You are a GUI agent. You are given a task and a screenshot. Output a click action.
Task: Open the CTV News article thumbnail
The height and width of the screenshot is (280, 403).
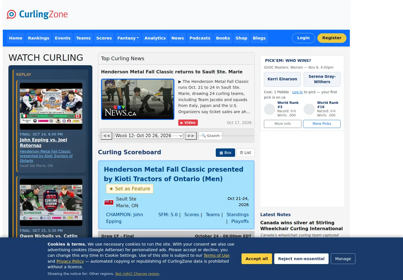pos(138,99)
